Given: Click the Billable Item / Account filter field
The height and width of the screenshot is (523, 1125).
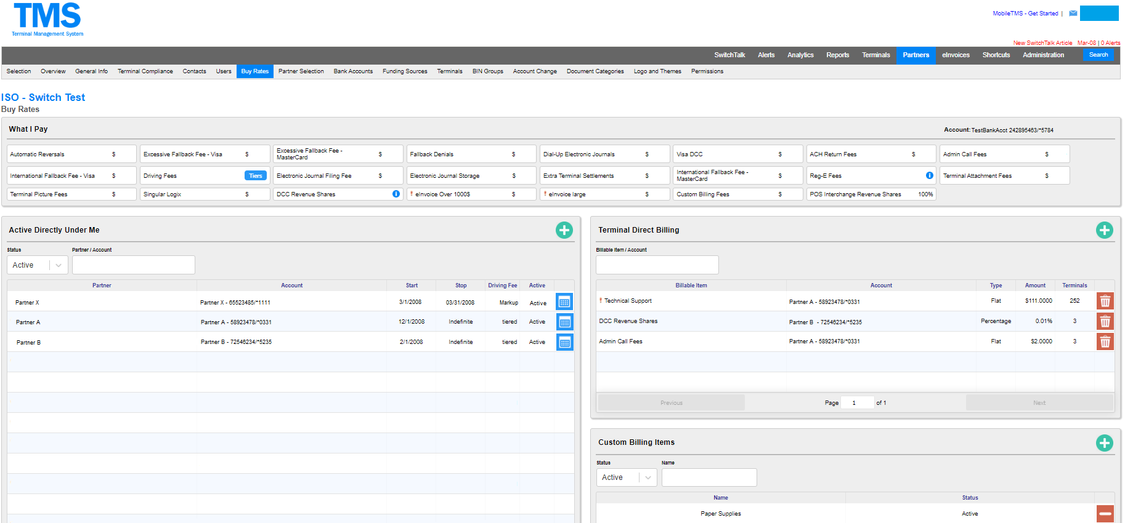Looking at the screenshot, I should (657, 265).
